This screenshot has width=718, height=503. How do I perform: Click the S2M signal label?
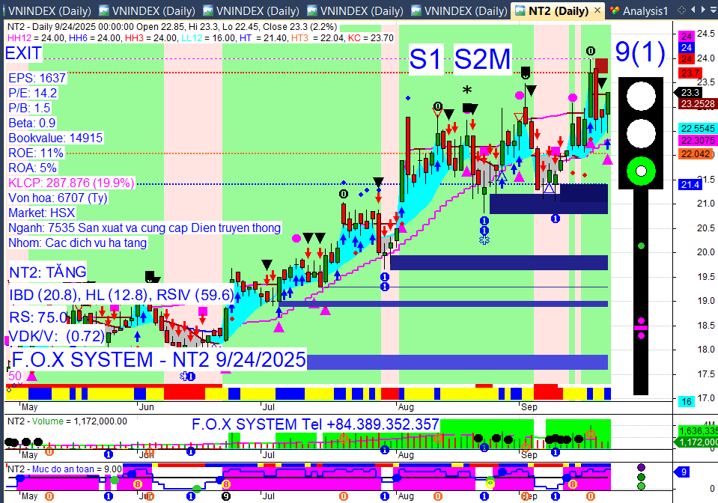(483, 59)
